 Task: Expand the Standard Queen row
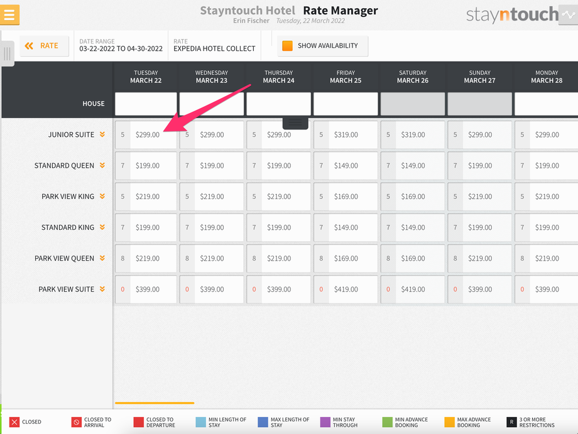(102, 165)
